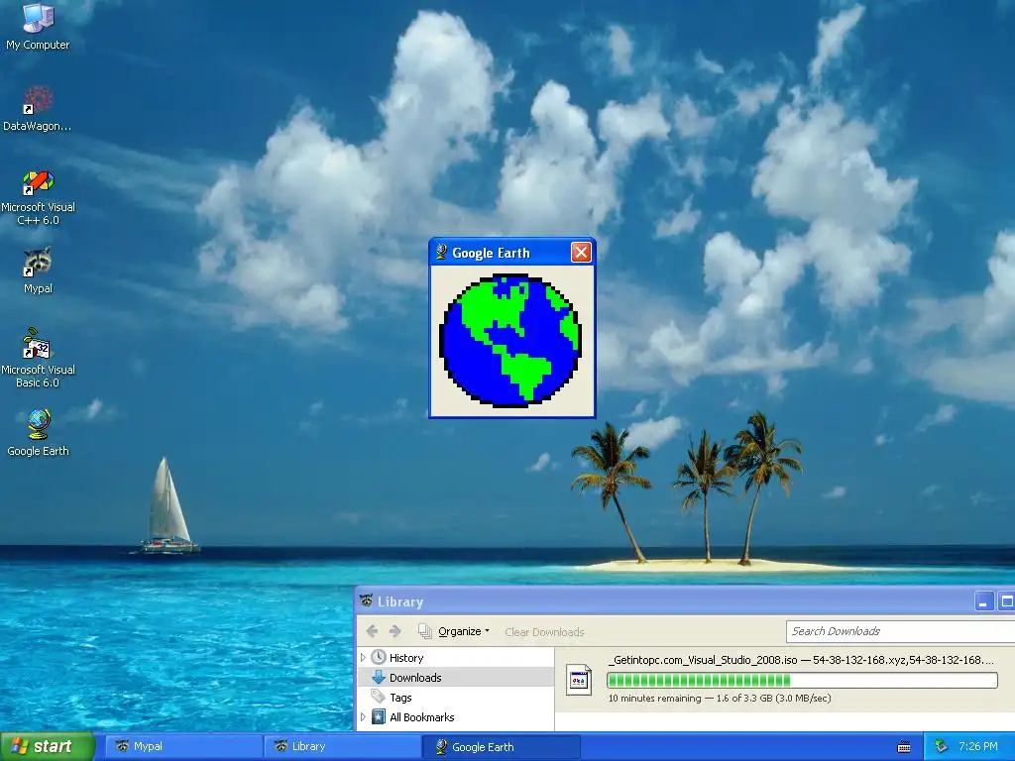The image size is (1015, 761).
Task: Open the Windows start menu
Action: tap(47, 746)
